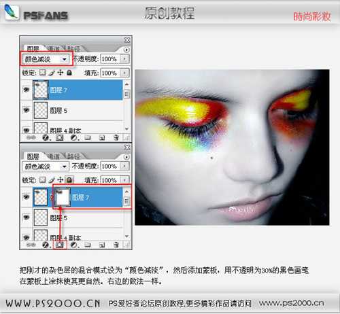Select 图层 7 thumbnail in upper panel
The width and height of the screenshot is (340, 314).
pyautogui.click(x=41, y=90)
